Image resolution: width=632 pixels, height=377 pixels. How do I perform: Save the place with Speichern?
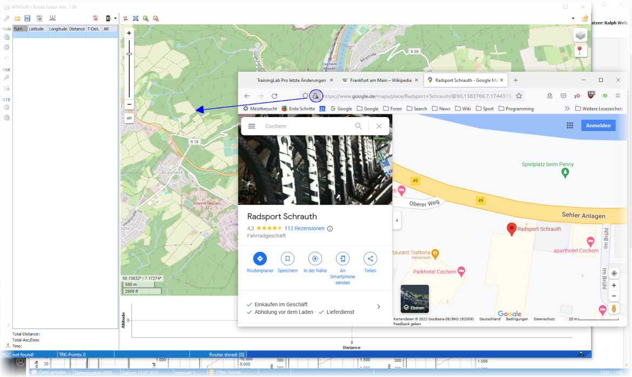pos(287,262)
